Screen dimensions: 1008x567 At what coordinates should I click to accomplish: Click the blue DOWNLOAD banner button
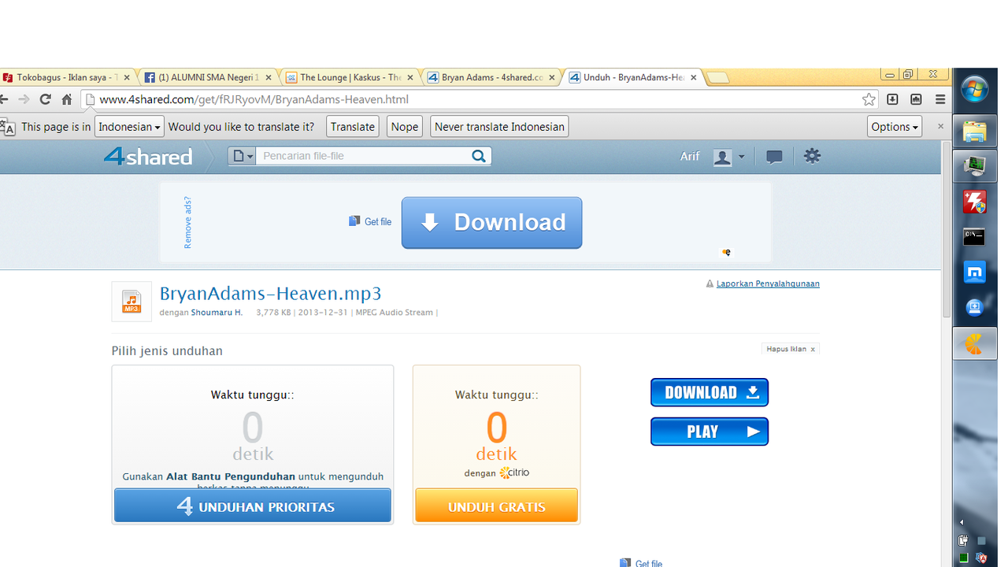click(x=710, y=392)
